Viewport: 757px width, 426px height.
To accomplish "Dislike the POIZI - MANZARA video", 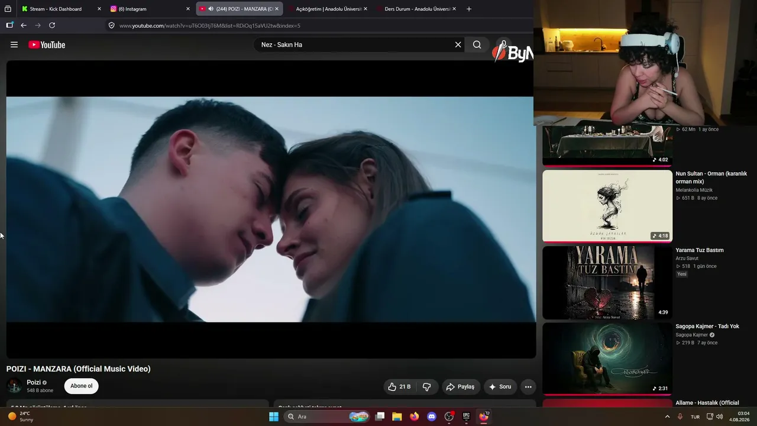I will 426,387.
